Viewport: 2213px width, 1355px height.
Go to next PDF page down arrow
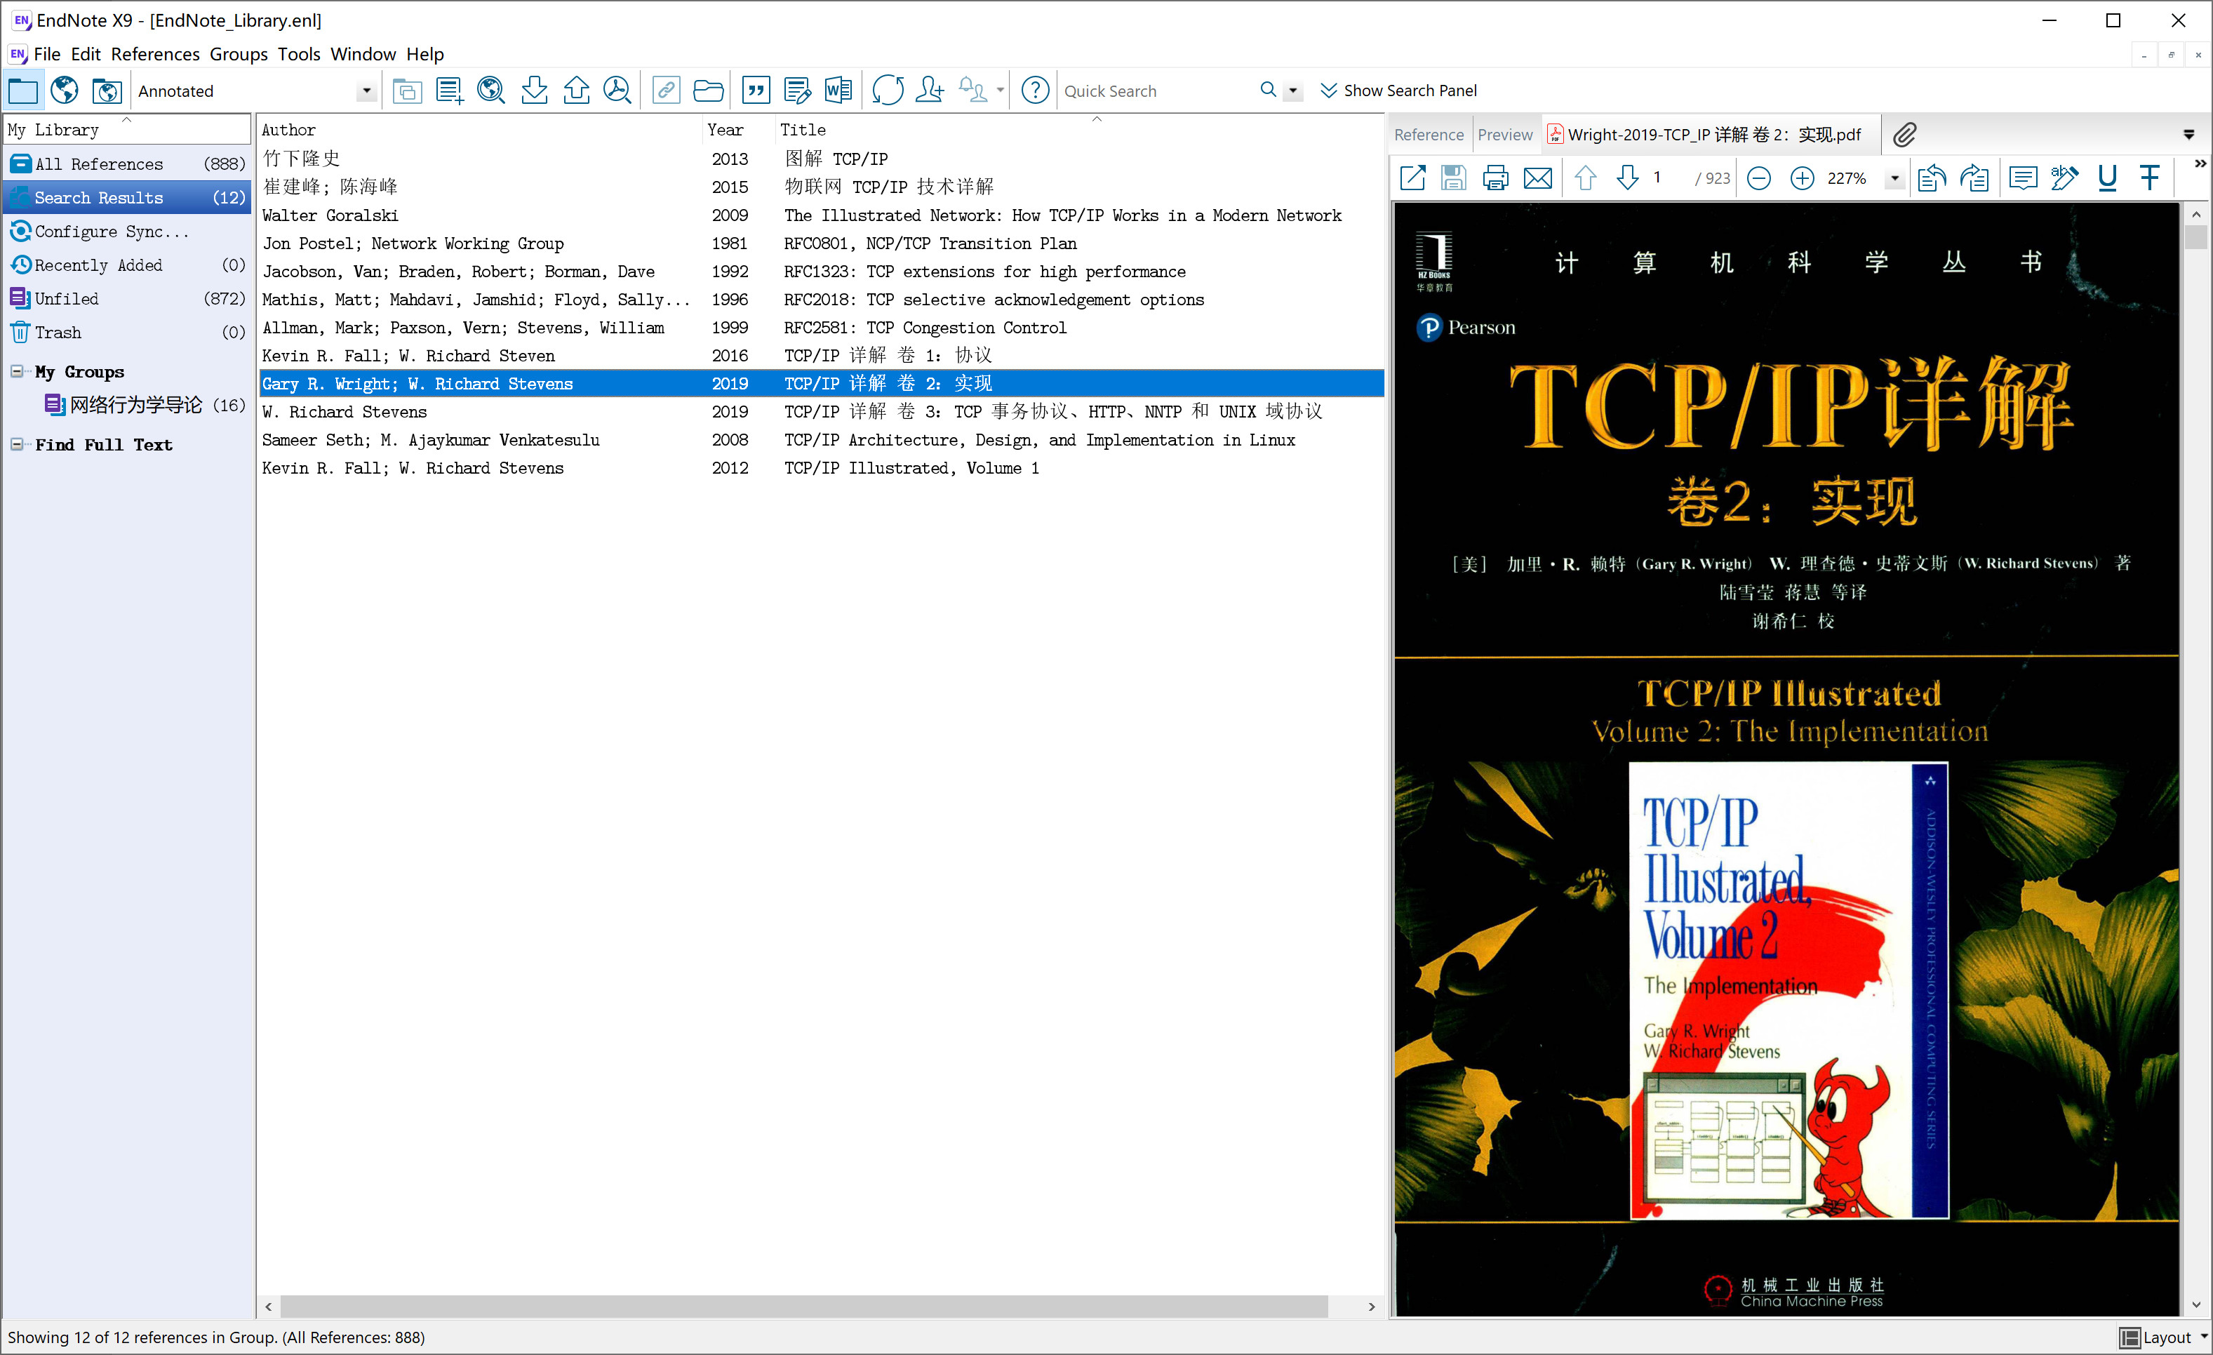point(1627,178)
